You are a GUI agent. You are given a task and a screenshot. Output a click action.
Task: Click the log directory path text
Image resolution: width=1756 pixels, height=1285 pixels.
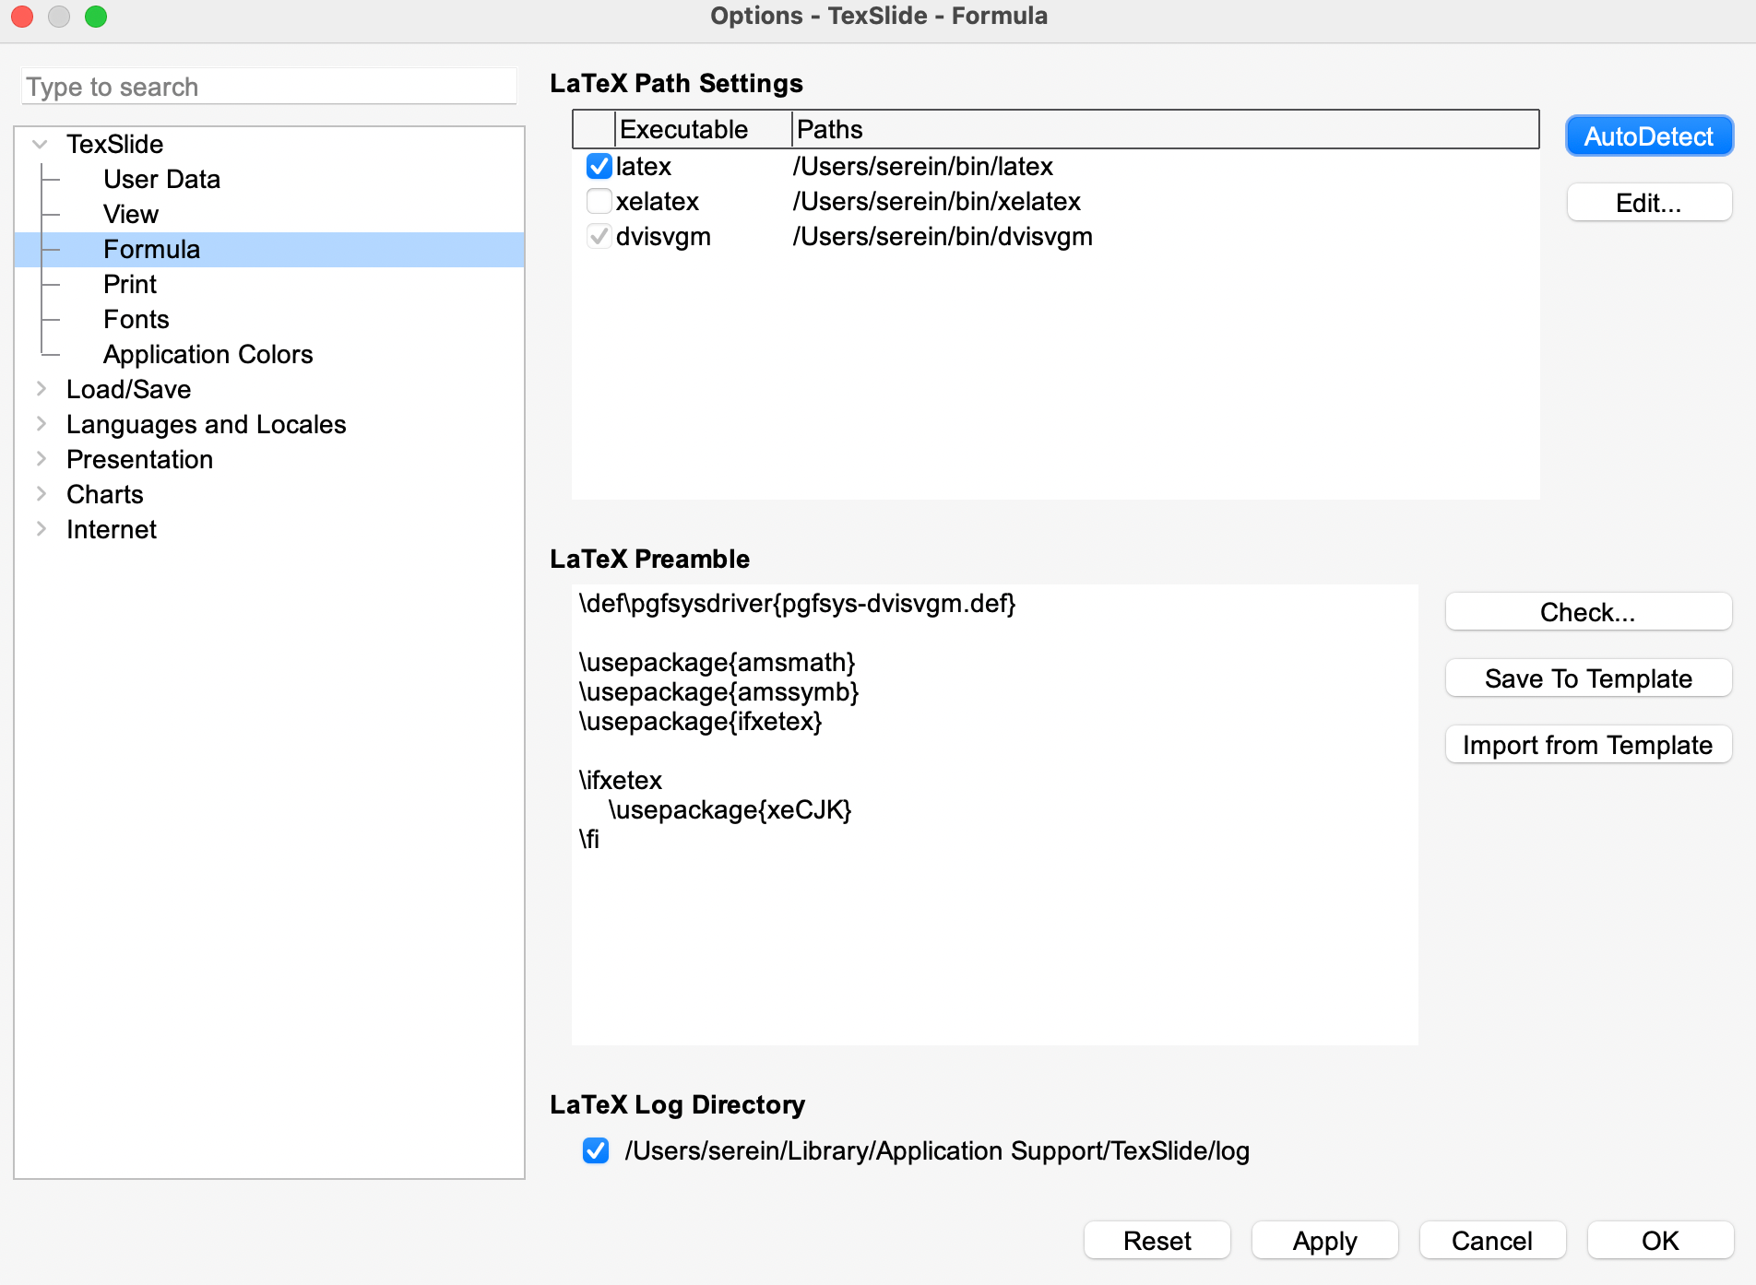coord(937,1150)
